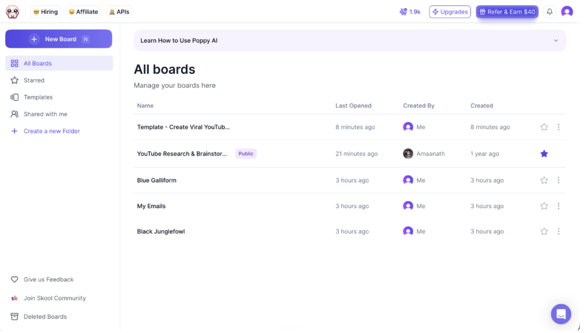Open the YouTube Research & Brainstor... board
This screenshot has width=585, height=333.
(x=182, y=154)
